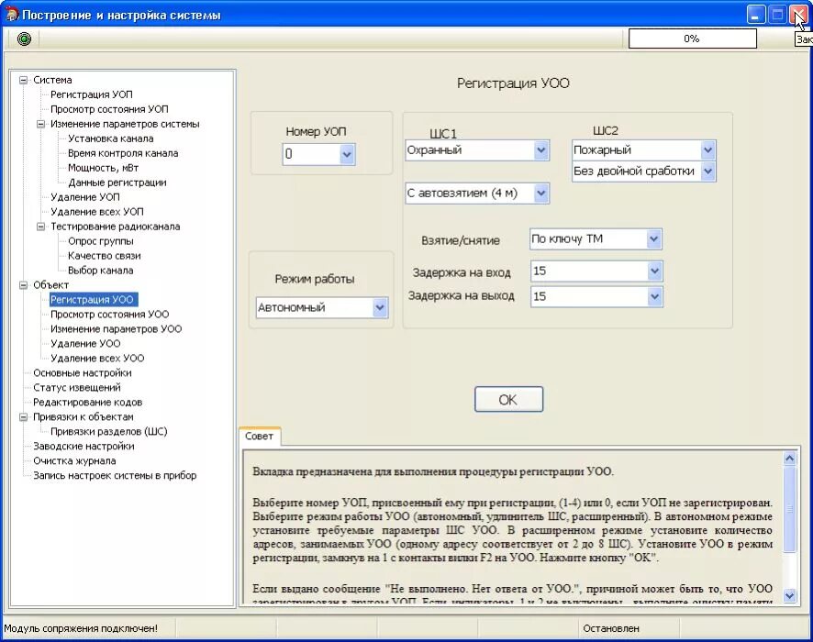The width and height of the screenshot is (813, 642).
Task: Select Опрос группы tree item
Action: click(101, 241)
